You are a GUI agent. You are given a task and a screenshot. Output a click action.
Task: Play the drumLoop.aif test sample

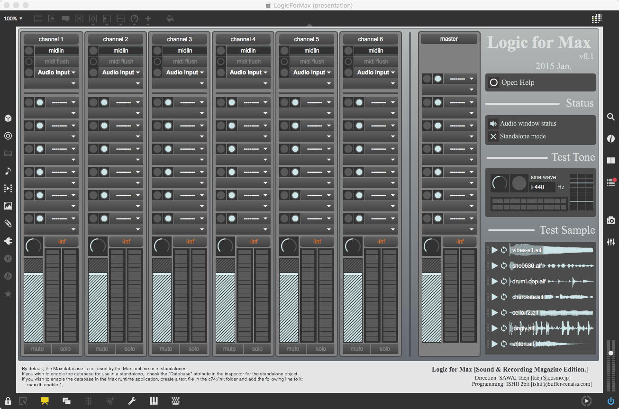495,282
